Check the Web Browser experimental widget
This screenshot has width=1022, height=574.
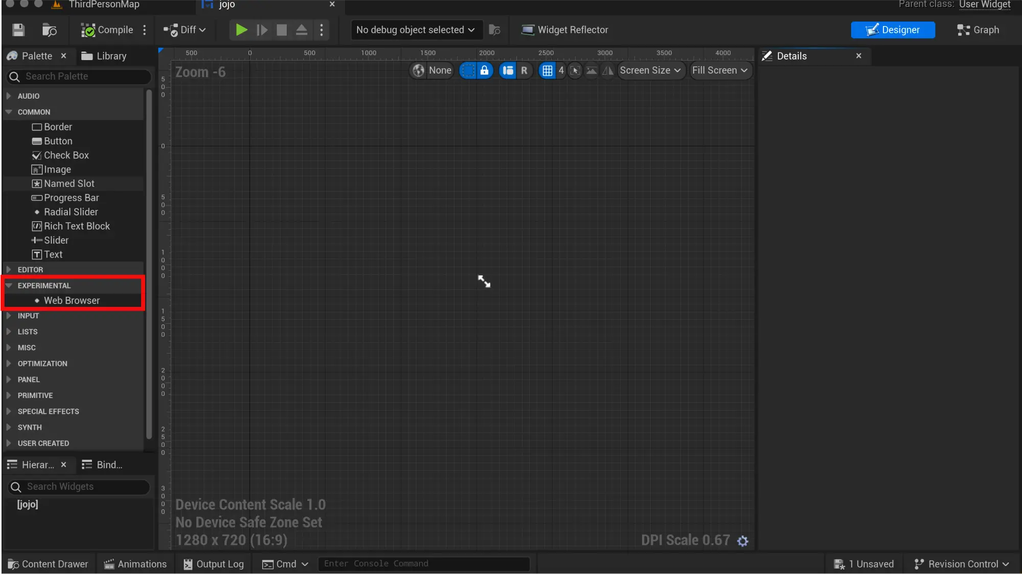pyautogui.click(x=72, y=300)
